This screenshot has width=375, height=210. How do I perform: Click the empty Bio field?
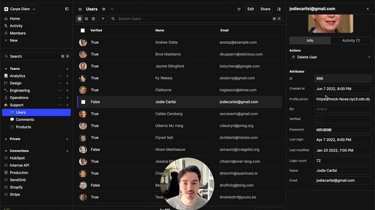pyautogui.click(x=343, y=109)
